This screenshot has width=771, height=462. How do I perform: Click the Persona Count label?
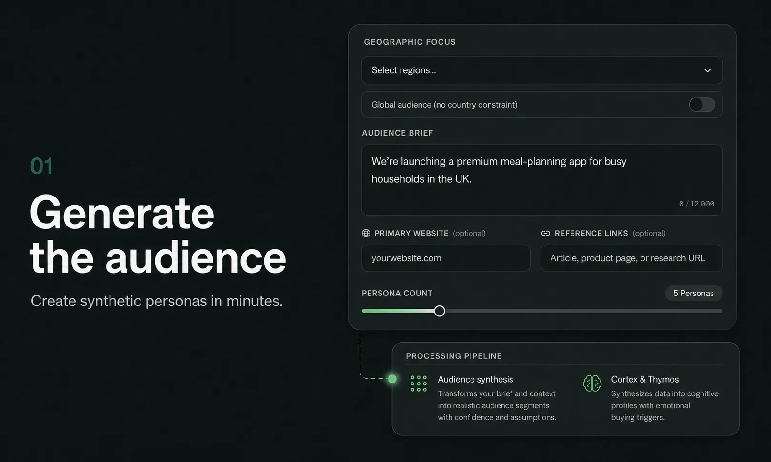(397, 293)
